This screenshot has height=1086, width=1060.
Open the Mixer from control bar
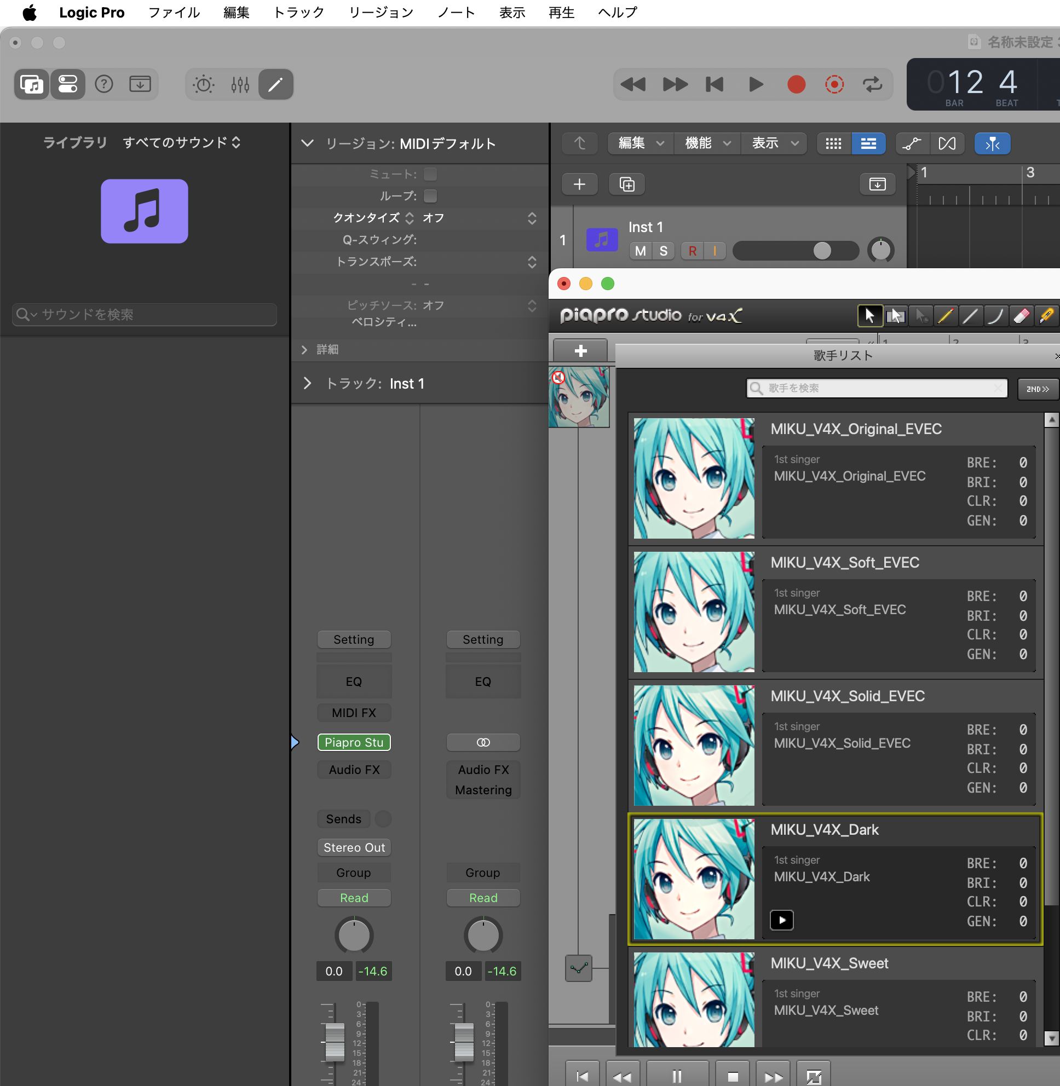coord(240,85)
